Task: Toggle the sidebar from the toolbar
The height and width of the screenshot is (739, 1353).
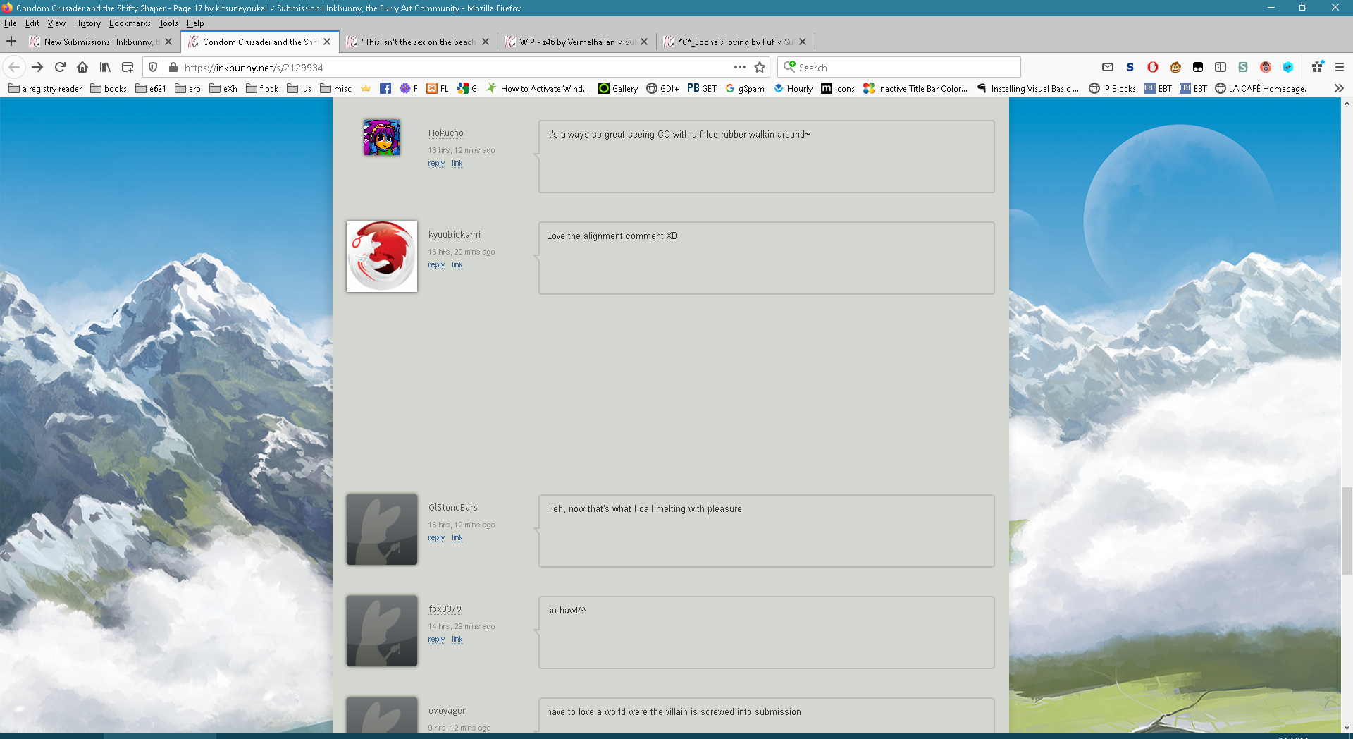Action: 1221,67
